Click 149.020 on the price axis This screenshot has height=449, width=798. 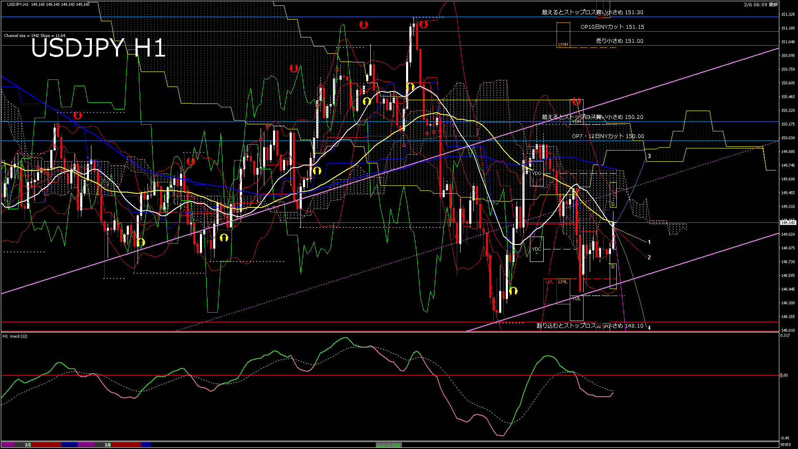pos(788,234)
